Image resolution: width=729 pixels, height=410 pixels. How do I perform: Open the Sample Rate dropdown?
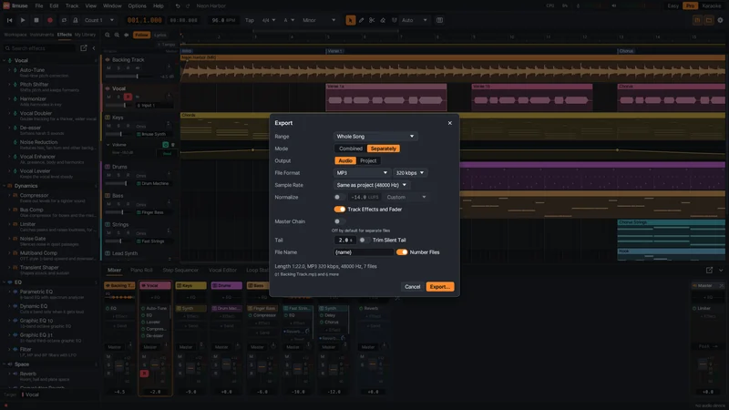(371, 185)
